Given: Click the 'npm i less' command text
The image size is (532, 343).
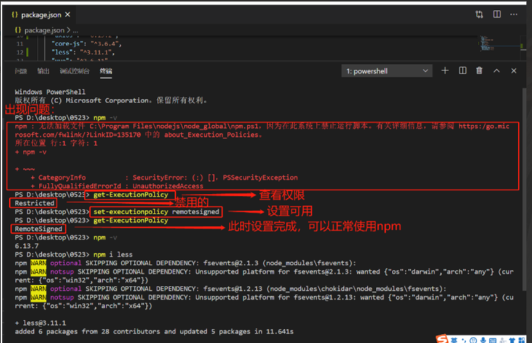Looking at the screenshot, I should point(113,254).
